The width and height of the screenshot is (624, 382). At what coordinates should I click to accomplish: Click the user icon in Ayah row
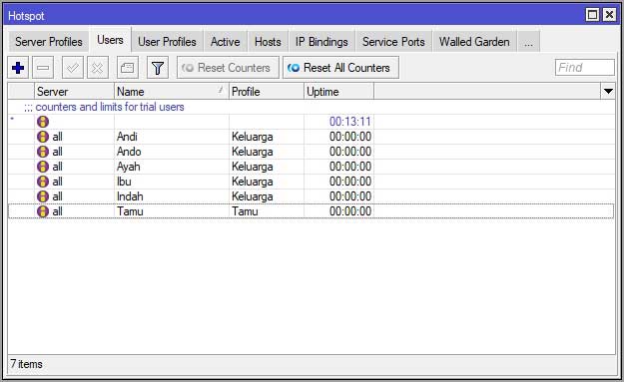click(x=43, y=167)
